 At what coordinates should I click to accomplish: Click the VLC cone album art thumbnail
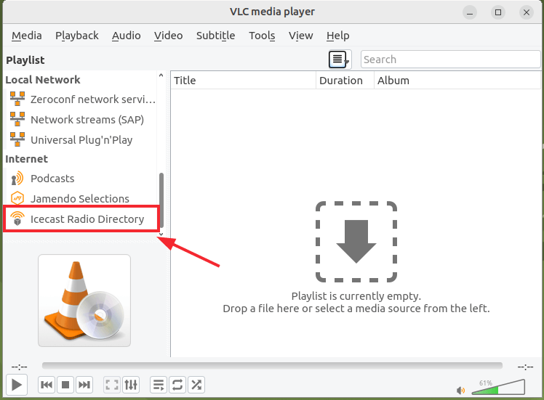84,301
